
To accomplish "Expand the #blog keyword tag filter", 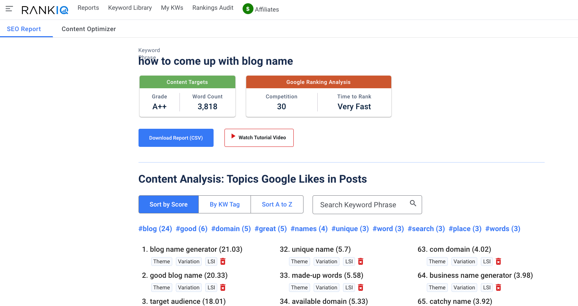I will (x=155, y=229).
